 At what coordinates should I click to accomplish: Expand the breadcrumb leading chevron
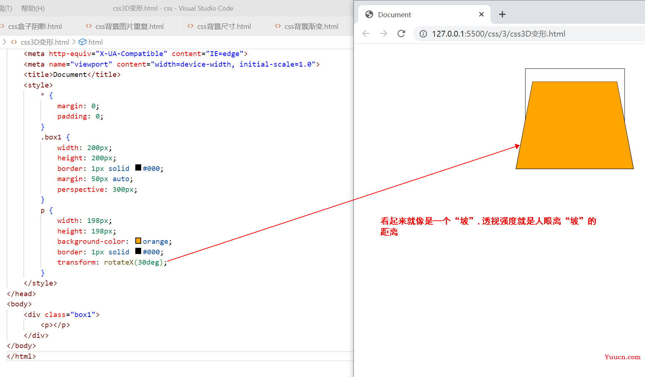pyautogui.click(x=4, y=42)
